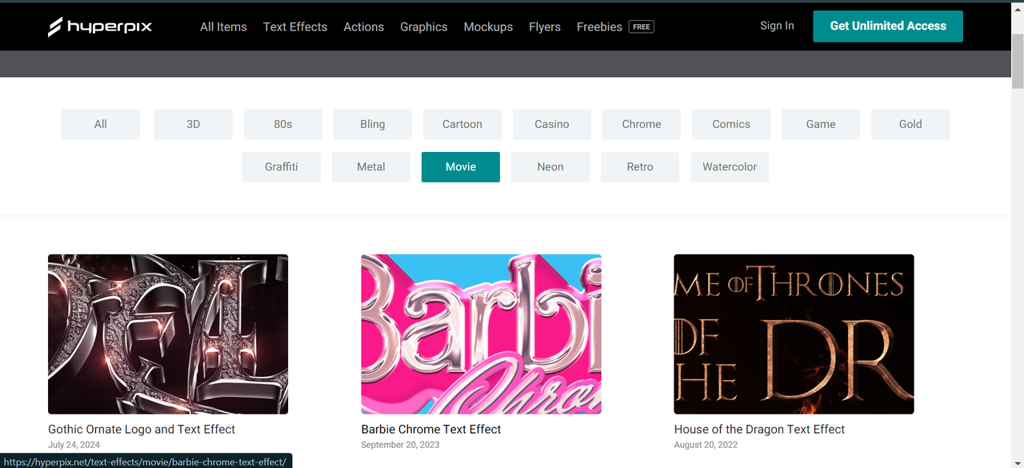The width and height of the screenshot is (1024, 468).
Task: Go to the Actions page
Action: (364, 26)
